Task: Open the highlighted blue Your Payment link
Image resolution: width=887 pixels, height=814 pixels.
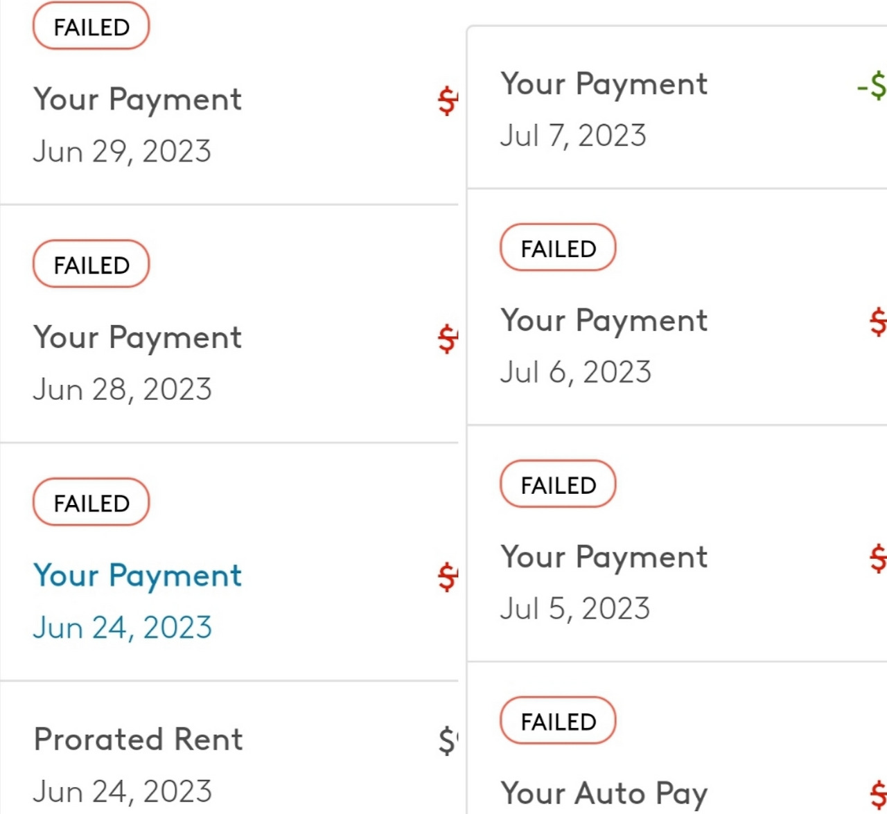Action: (137, 576)
